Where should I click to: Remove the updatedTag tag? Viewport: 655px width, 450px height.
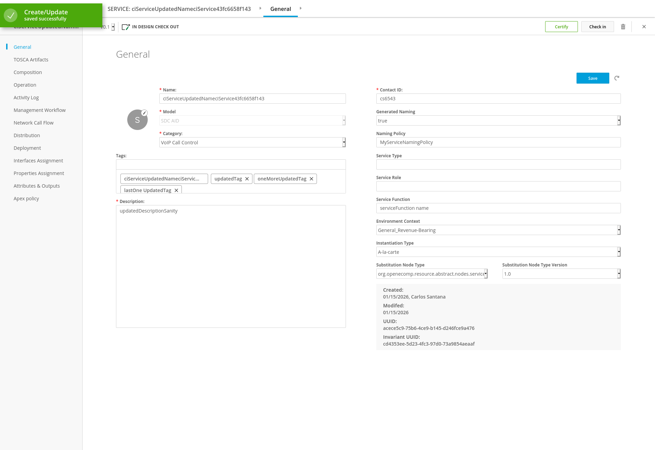coord(247,179)
